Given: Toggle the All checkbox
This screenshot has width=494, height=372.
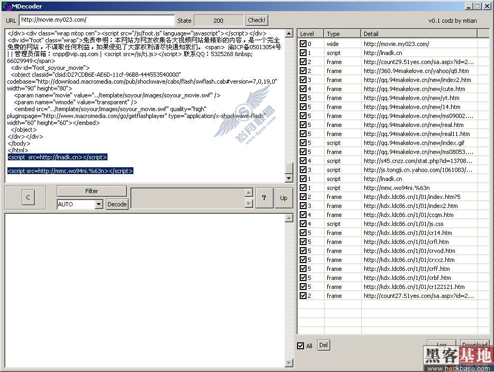Looking at the screenshot, I should click(301, 346).
